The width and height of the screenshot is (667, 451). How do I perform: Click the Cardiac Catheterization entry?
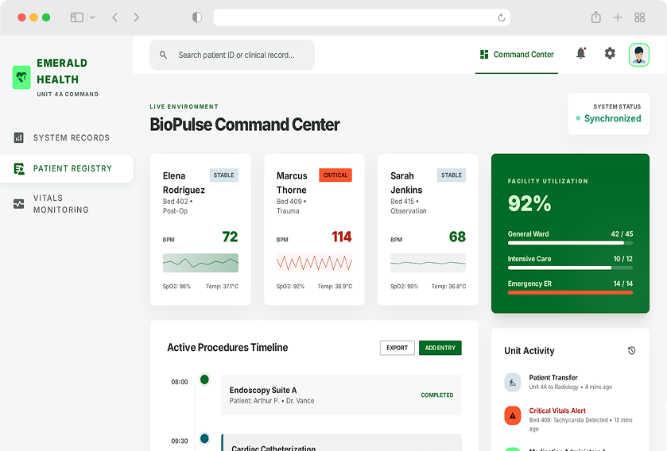coord(341,442)
